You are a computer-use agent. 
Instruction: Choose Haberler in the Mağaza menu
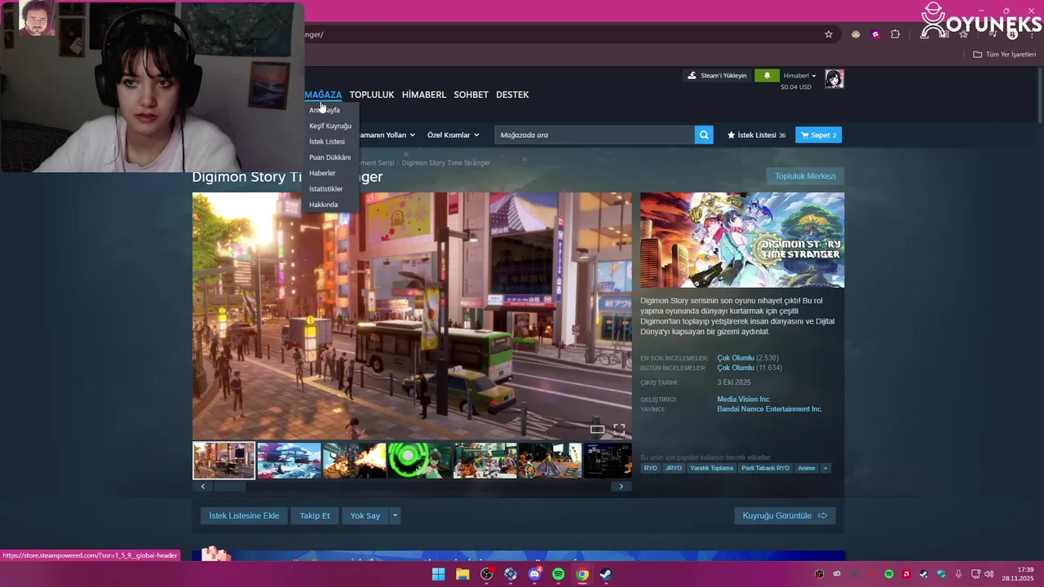[x=322, y=173]
